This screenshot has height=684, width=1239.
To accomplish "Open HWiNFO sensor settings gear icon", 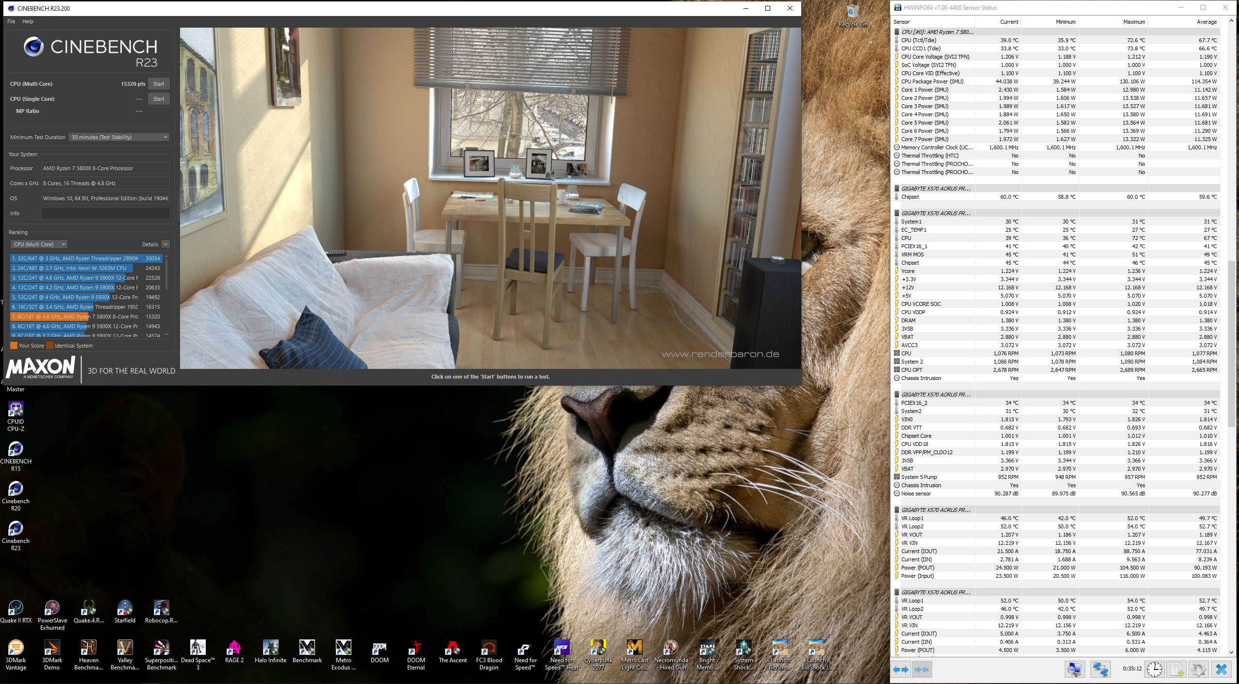I will (x=1199, y=669).
